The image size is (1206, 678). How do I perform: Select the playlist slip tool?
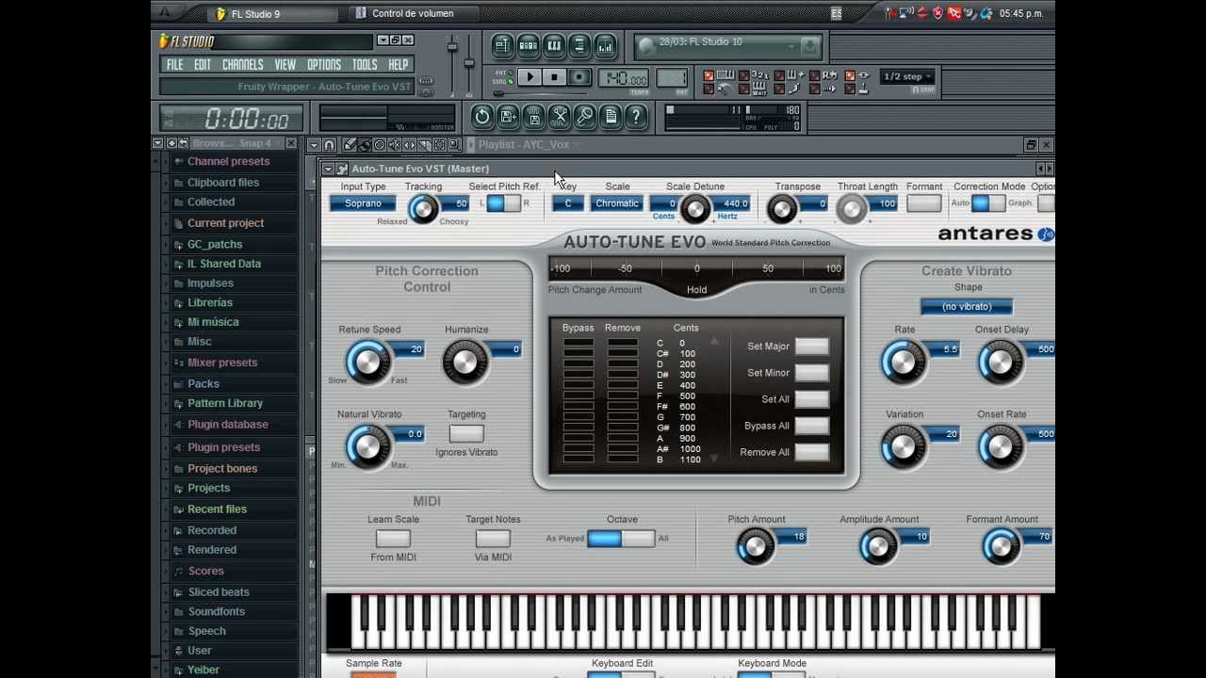click(x=410, y=144)
